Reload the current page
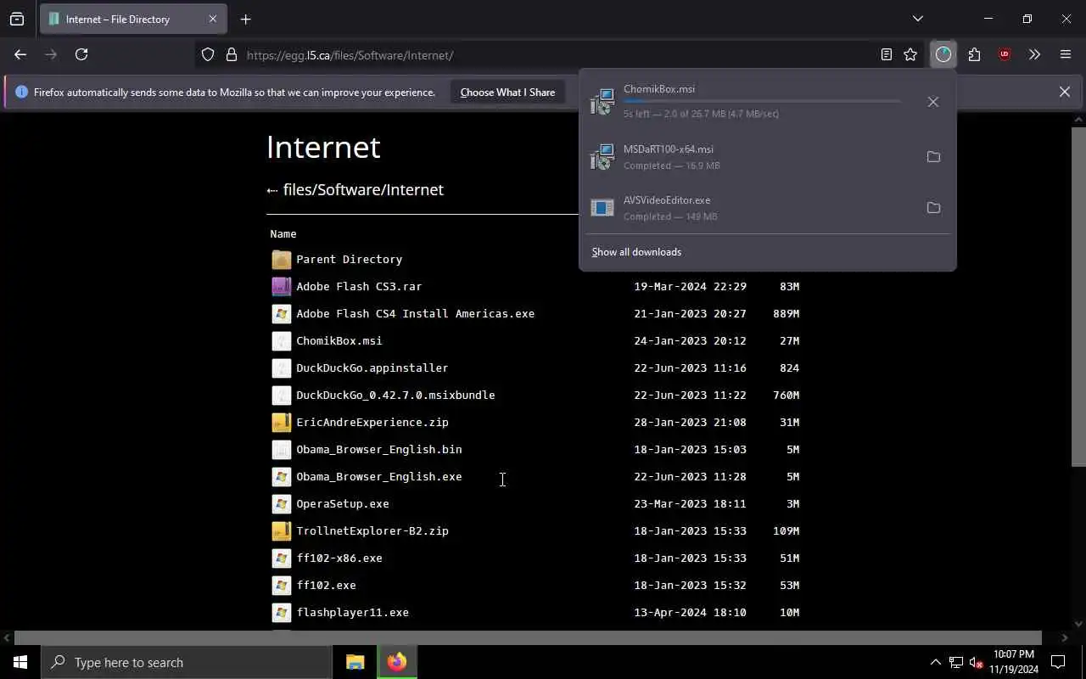The width and height of the screenshot is (1086, 679). (x=81, y=54)
